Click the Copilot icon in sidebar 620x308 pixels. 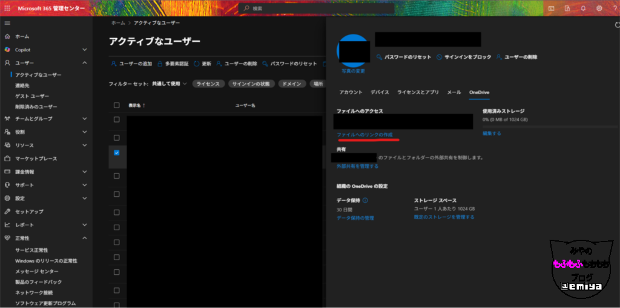click(7, 50)
